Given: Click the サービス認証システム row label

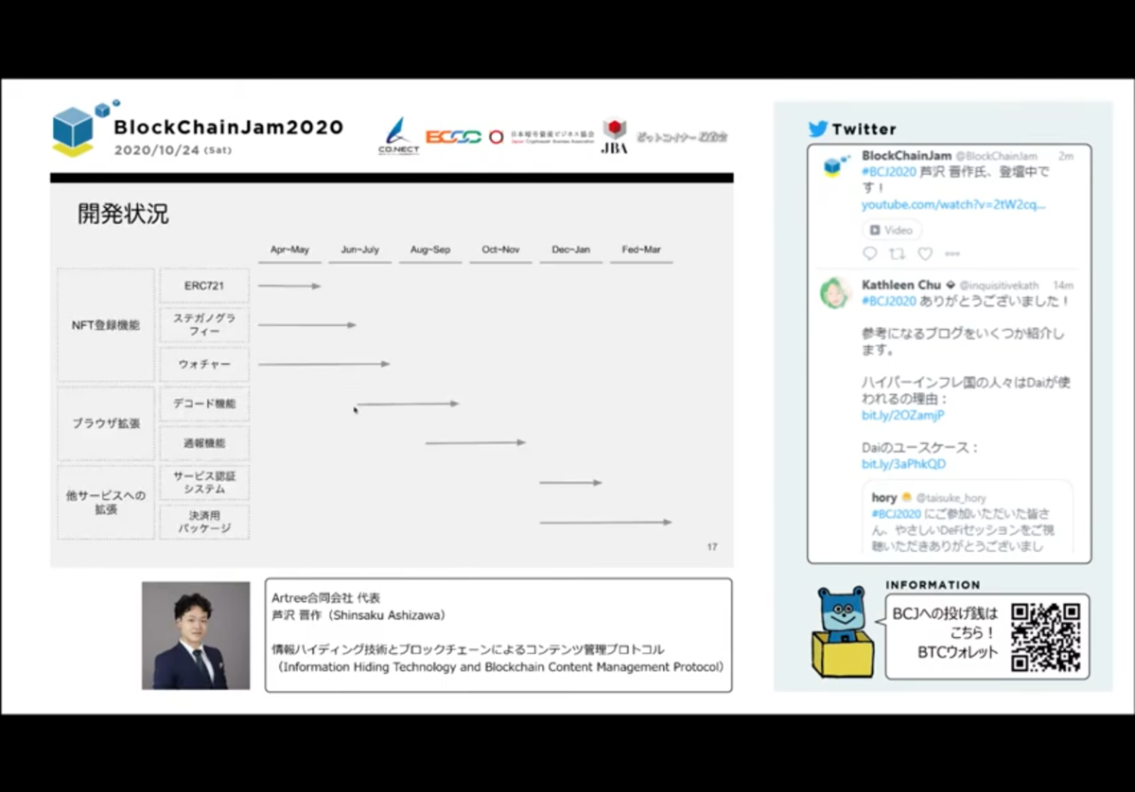Looking at the screenshot, I should click(204, 483).
